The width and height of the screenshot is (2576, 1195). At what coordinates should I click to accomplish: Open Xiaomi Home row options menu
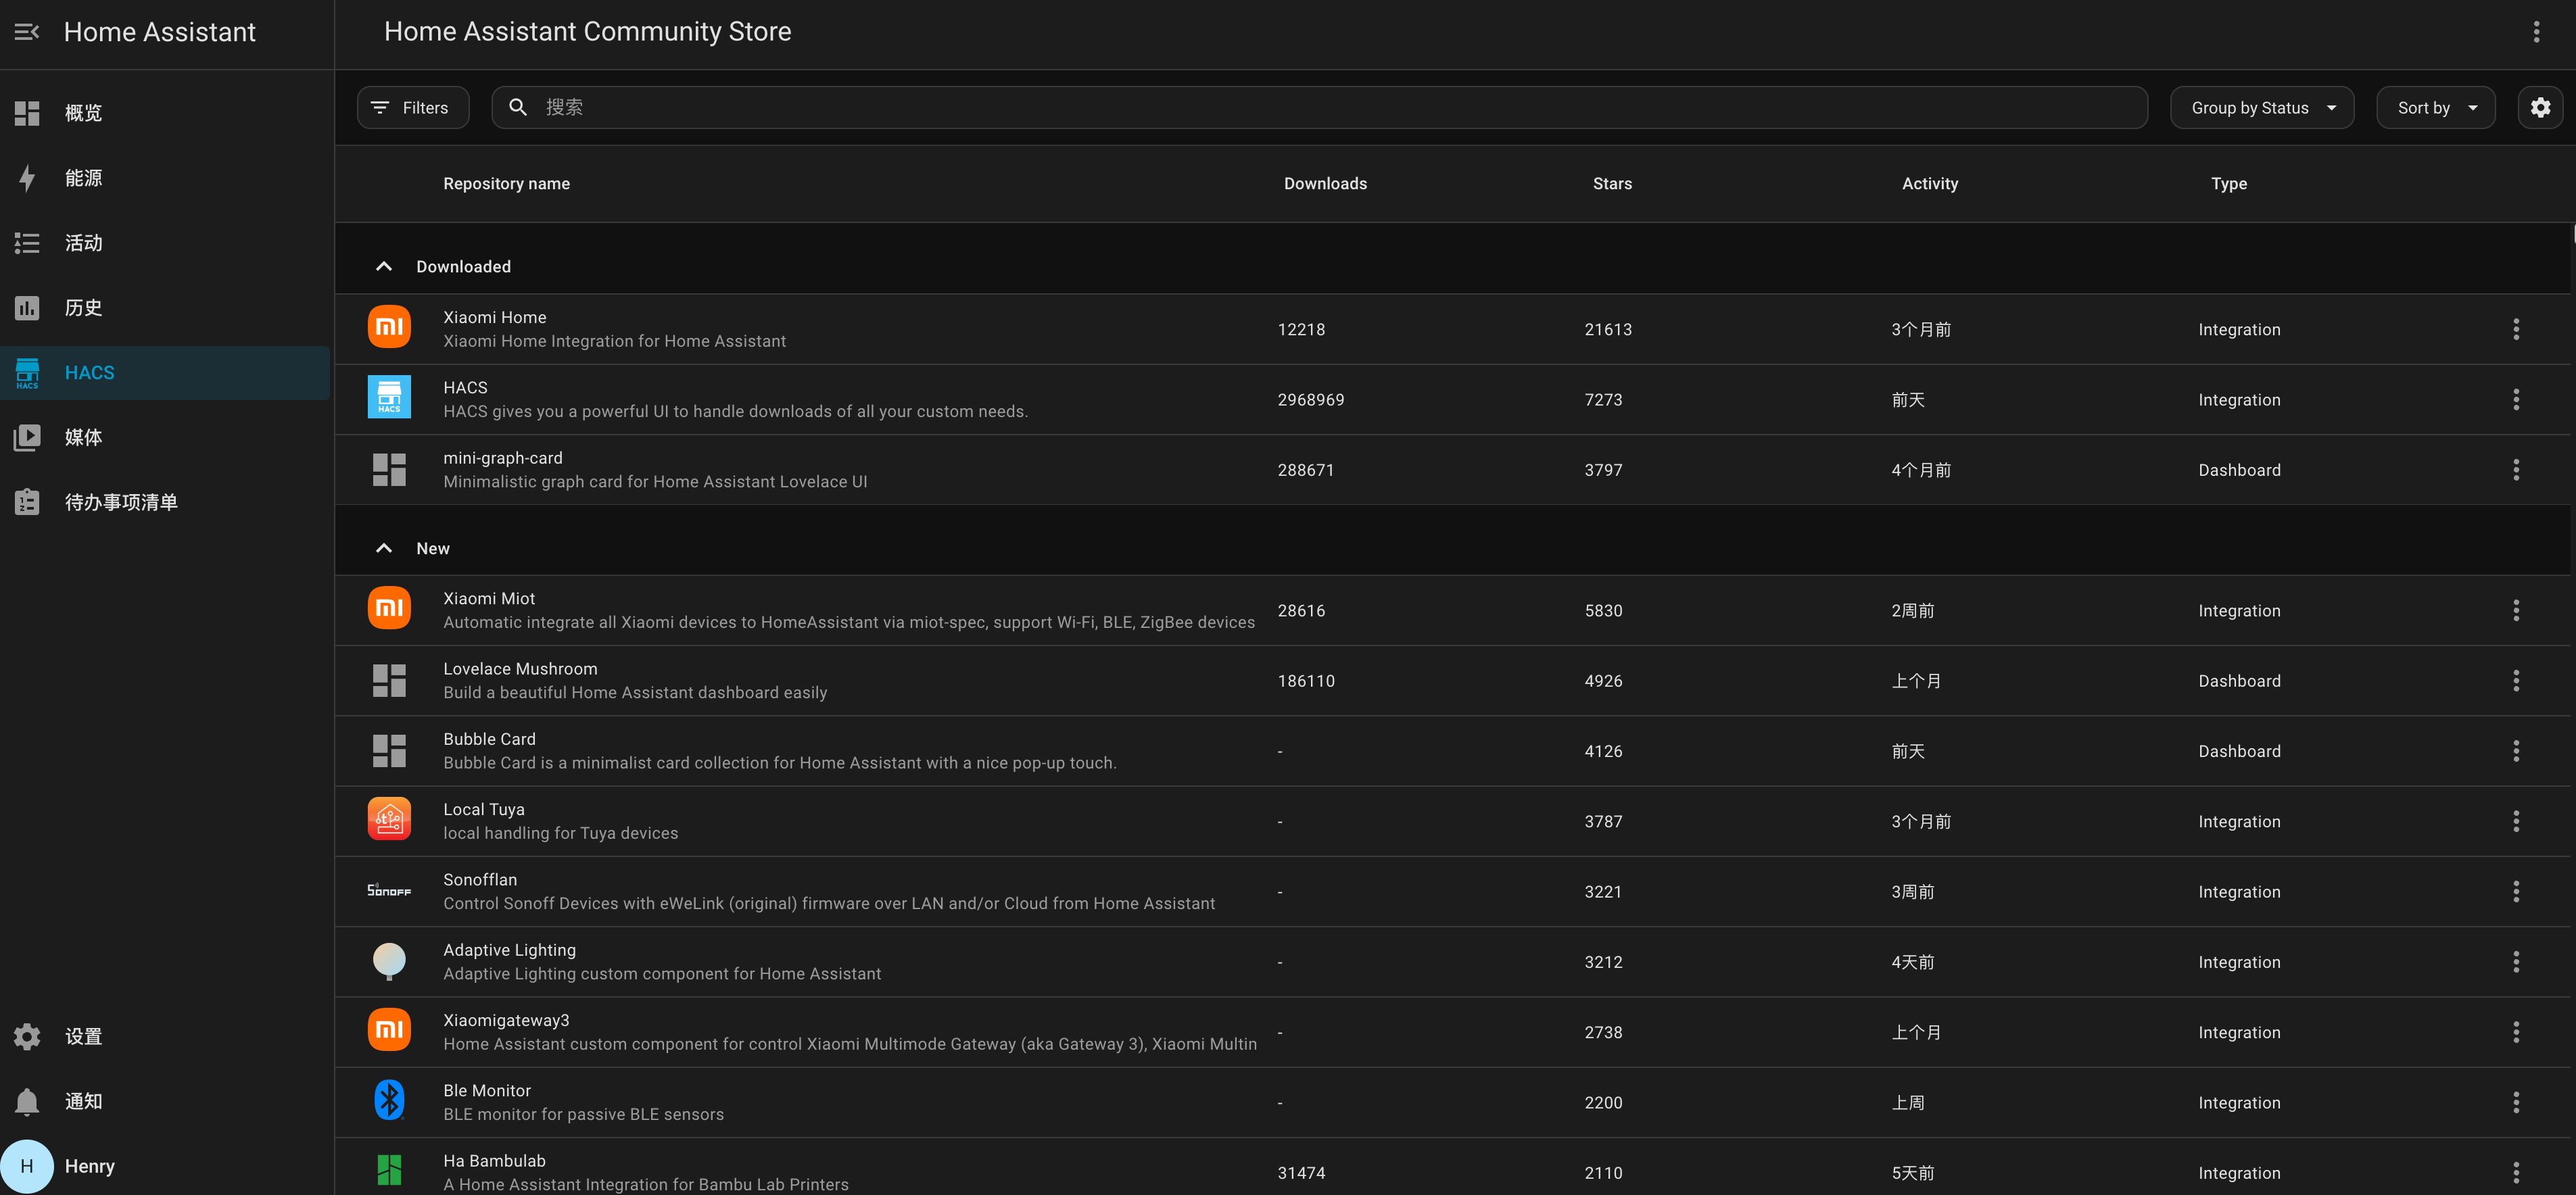(x=2516, y=329)
